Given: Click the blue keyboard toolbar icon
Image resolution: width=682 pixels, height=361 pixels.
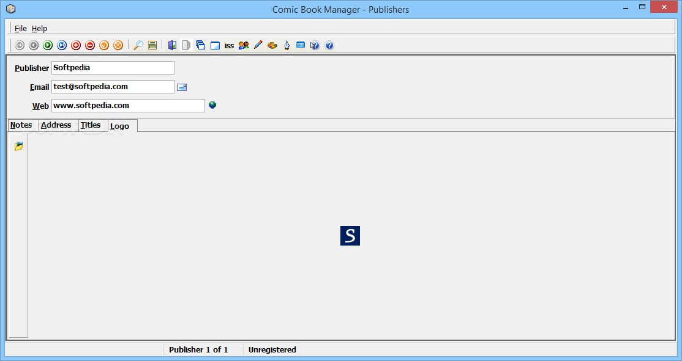Looking at the screenshot, I should click(301, 45).
